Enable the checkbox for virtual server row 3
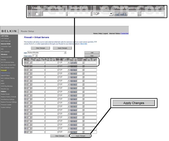Image resolution: width=169 pixels, height=141 pixels. [x=29, y=70]
